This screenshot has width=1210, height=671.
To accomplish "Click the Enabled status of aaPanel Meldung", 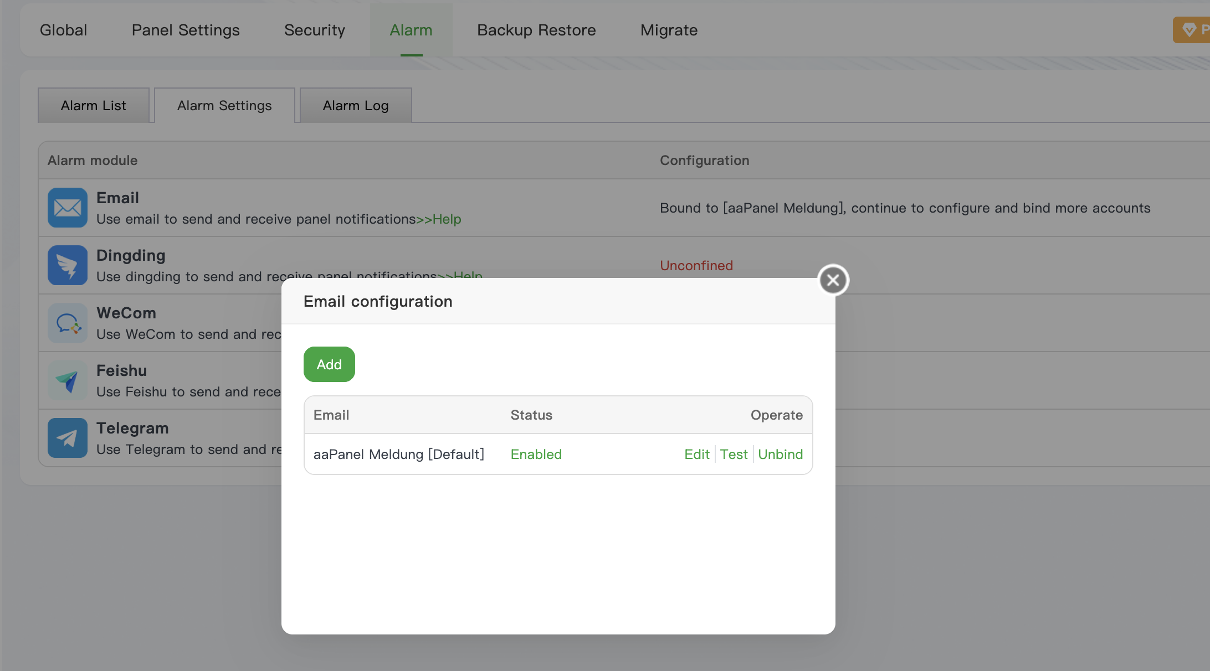I will 536,455.
